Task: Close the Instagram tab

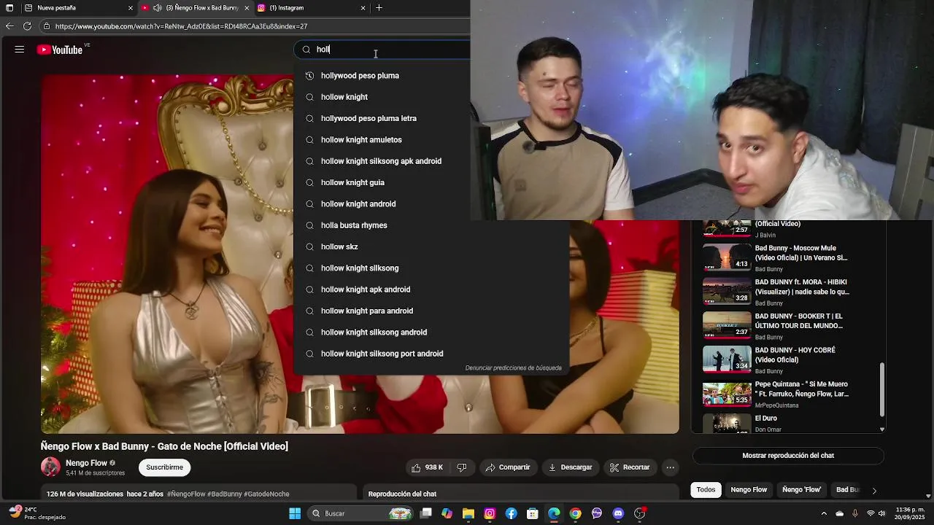Action: [x=363, y=8]
